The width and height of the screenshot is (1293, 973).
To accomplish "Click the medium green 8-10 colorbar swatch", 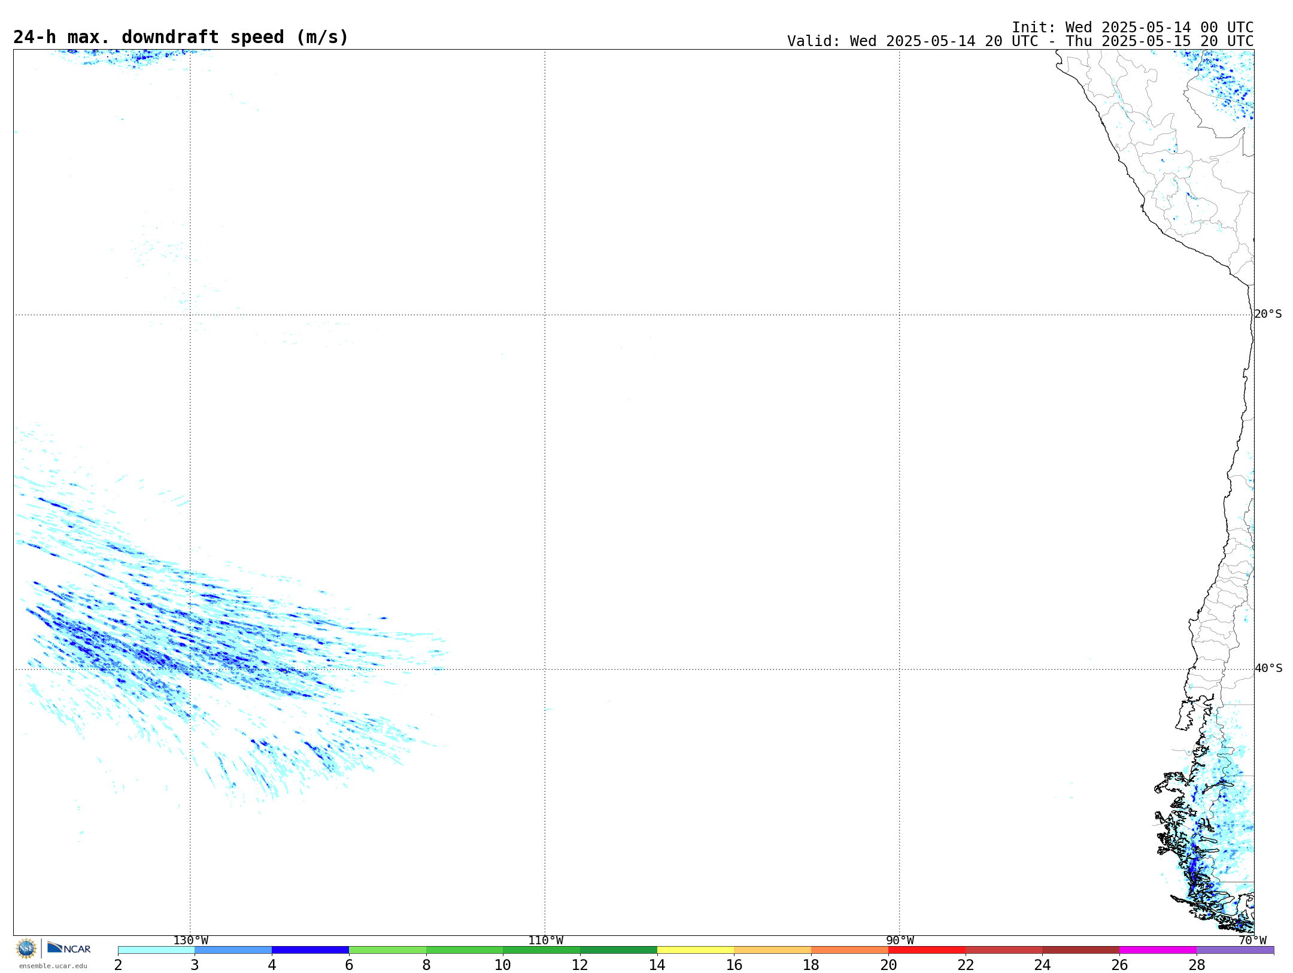I will 465,950.
